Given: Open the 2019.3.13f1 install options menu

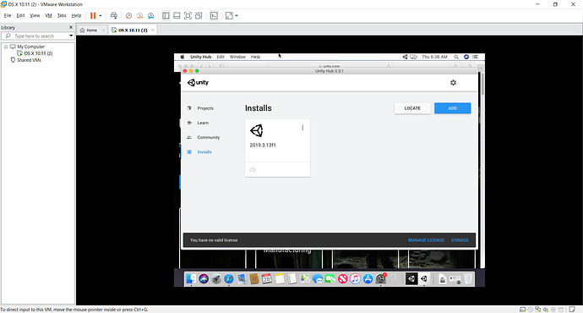Looking at the screenshot, I should point(302,128).
